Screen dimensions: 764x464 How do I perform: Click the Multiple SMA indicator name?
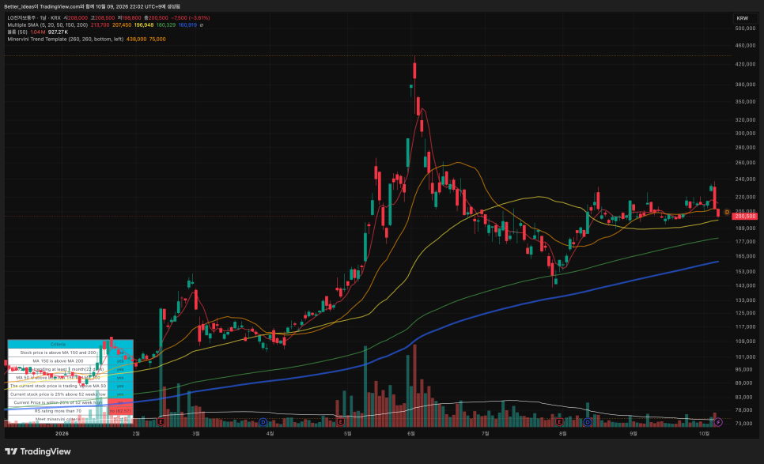[x=47, y=25]
